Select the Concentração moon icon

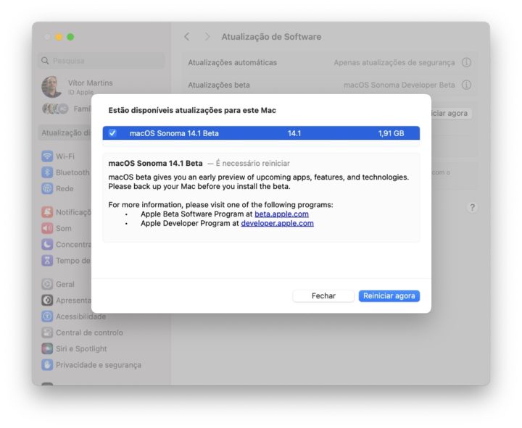point(47,244)
